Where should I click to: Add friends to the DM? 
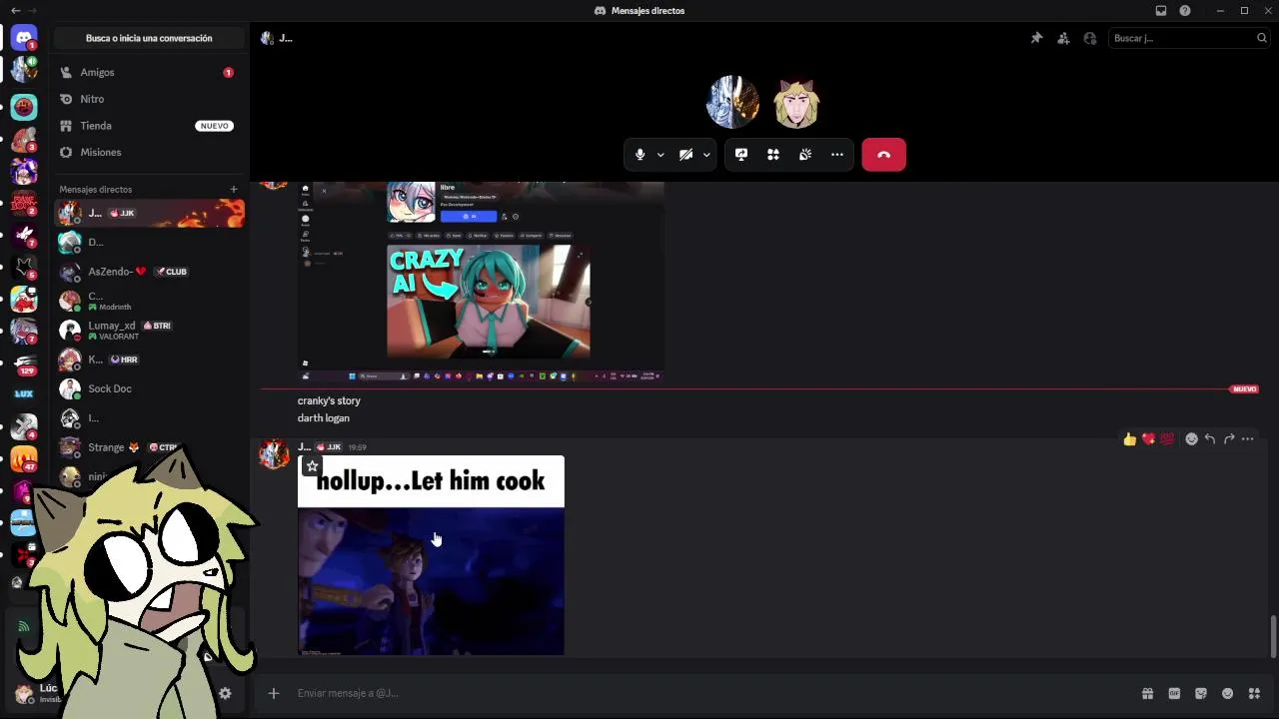1063,38
